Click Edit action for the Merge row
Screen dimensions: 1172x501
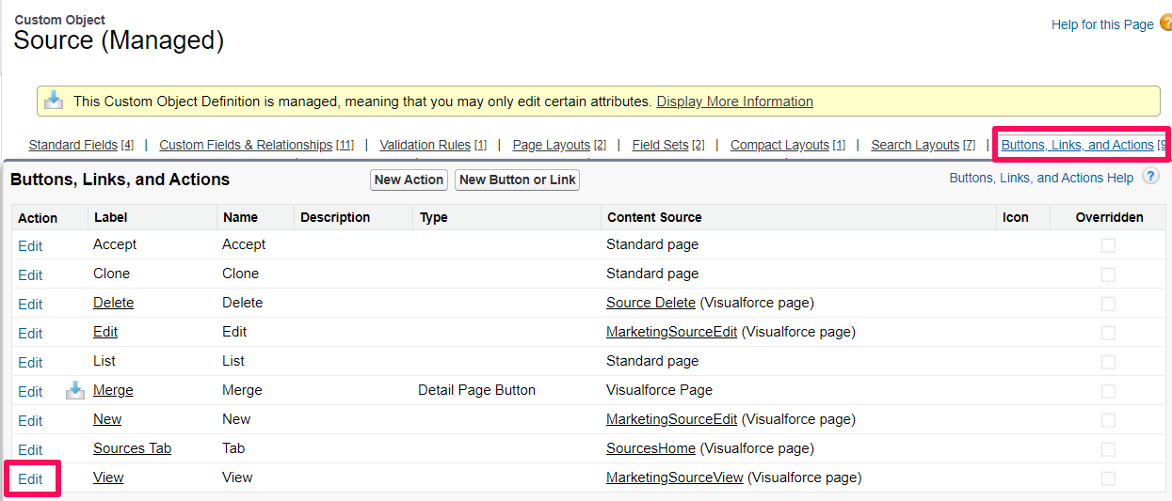(x=30, y=391)
